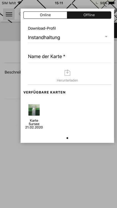Focus the Name der Karte field

point(70,57)
